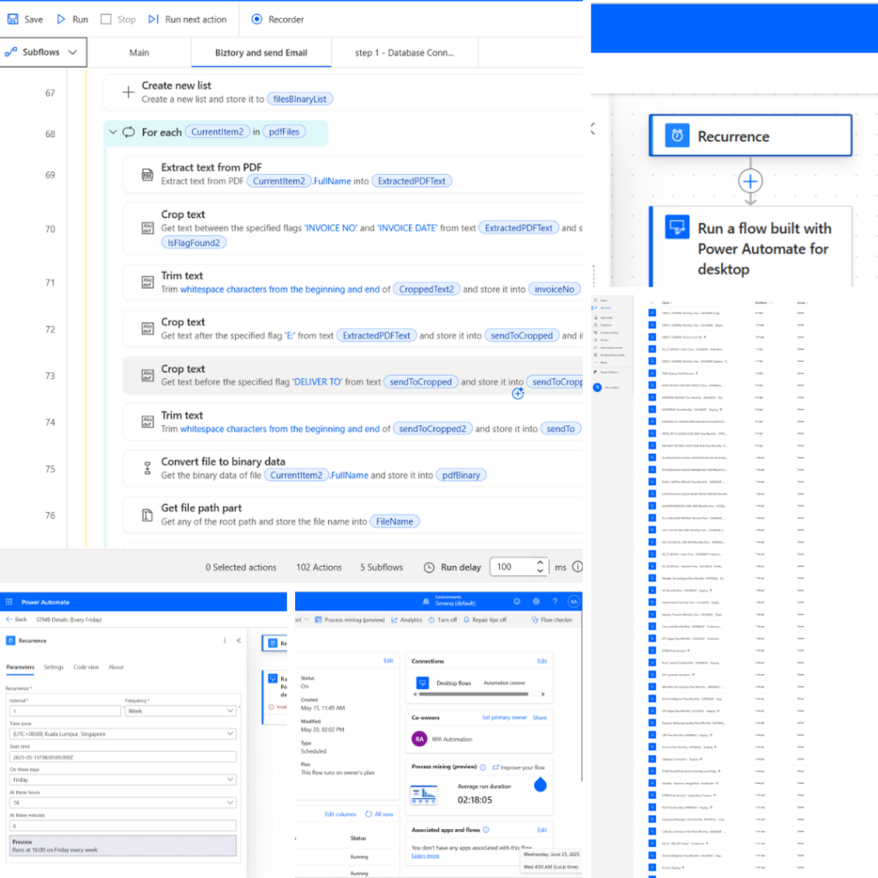Open the Subflows dropdown

tap(43, 52)
